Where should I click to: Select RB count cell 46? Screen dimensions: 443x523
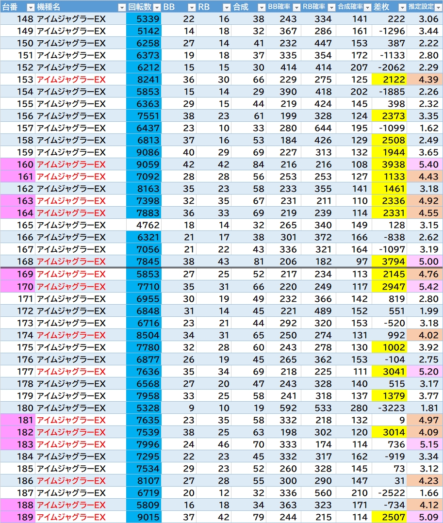click(x=213, y=444)
